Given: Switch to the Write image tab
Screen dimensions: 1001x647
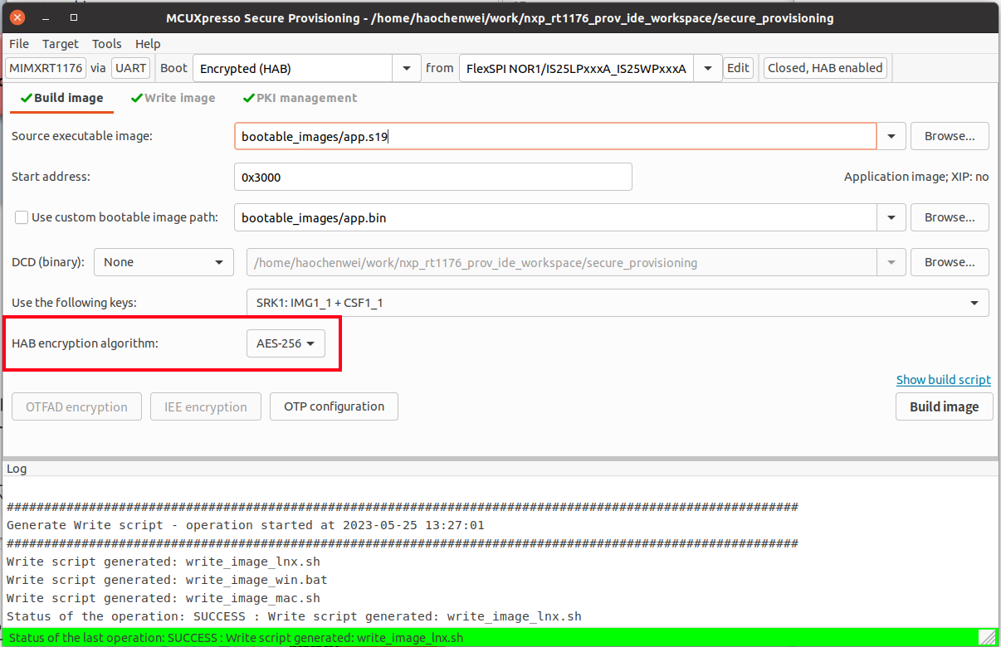Looking at the screenshot, I should click(173, 98).
